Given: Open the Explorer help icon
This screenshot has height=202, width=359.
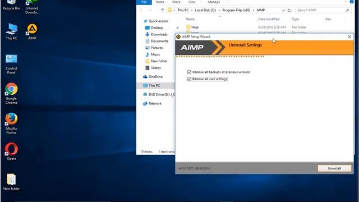Looking at the screenshot, I should click(x=352, y=2).
